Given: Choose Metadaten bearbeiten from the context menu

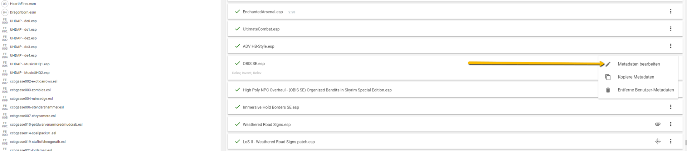Looking at the screenshot, I should click(639, 64).
